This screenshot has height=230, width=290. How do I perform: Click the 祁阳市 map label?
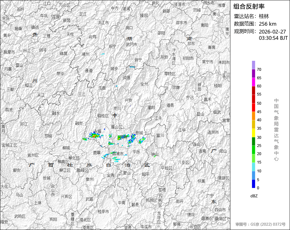(188, 58)
